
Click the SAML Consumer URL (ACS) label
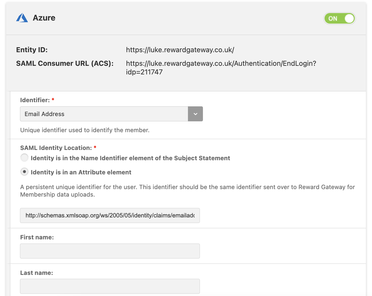65,64
